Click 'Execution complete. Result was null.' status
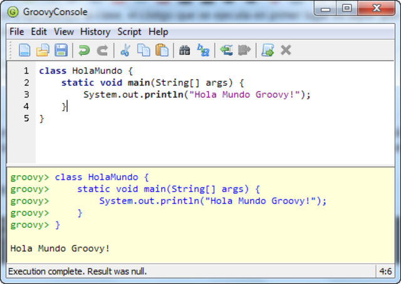The height and width of the screenshot is (284, 401). click(78, 271)
